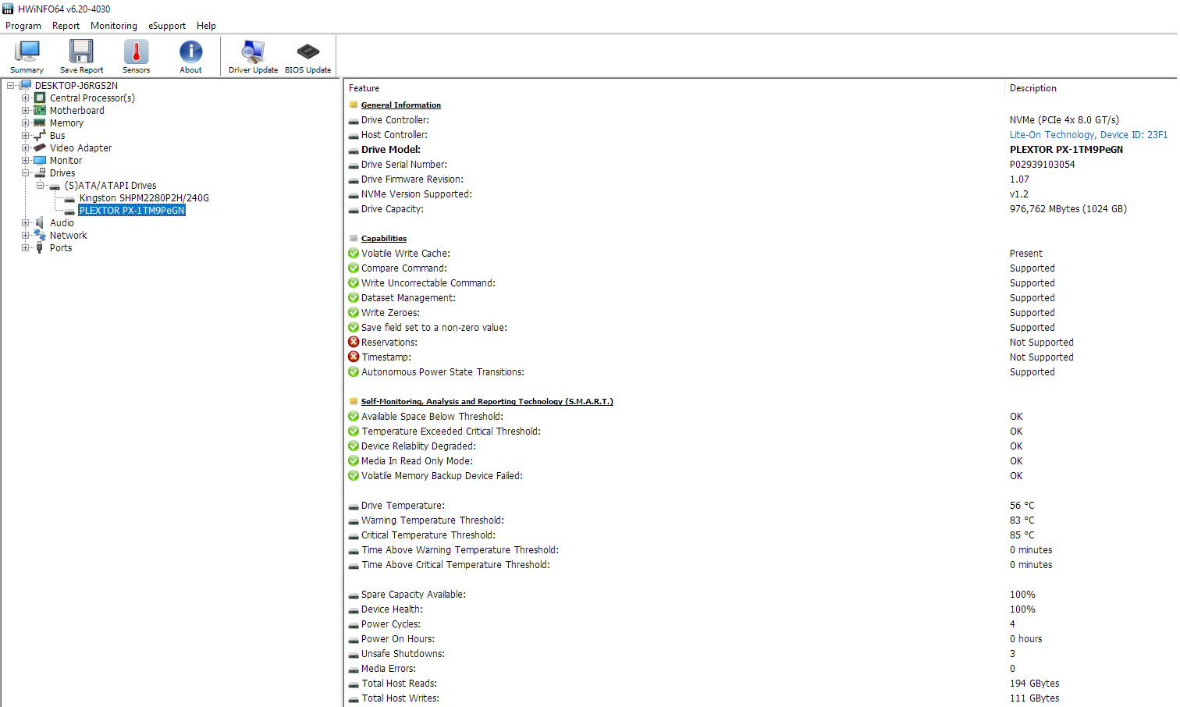Click the Video Adapter card icon
The width and height of the screenshot is (1180, 707).
pyautogui.click(x=40, y=148)
